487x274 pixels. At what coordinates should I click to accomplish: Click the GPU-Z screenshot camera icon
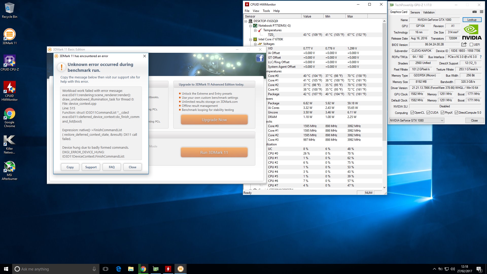point(474,12)
